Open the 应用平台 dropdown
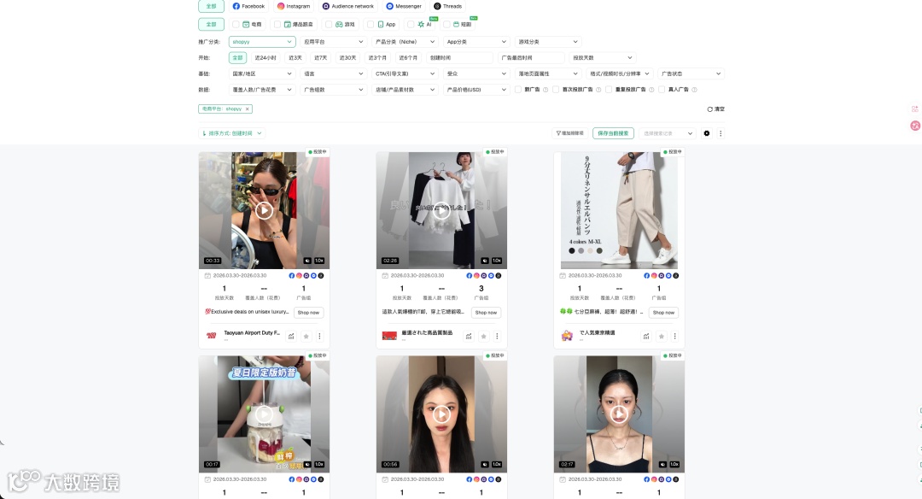Image resolution: width=922 pixels, height=499 pixels. pos(334,42)
